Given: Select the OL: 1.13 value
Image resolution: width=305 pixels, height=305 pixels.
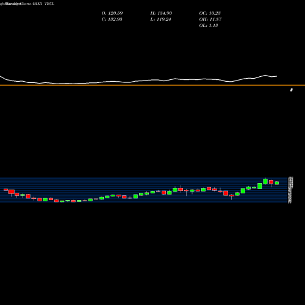Looking at the screenshot, I should coord(209,25).
